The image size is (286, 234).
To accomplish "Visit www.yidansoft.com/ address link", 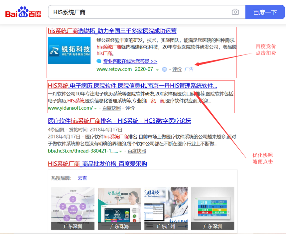I will pyautogui.click(x=71, y=108).
